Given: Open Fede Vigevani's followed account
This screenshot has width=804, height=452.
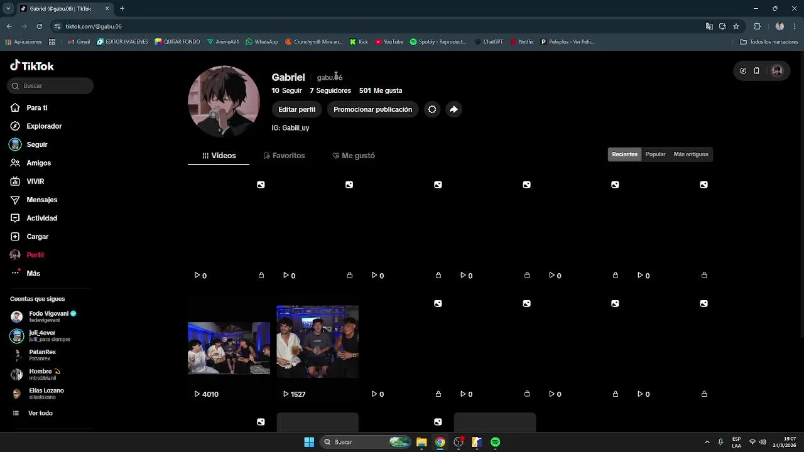Looking at the screenshot, I should [43, 316].
